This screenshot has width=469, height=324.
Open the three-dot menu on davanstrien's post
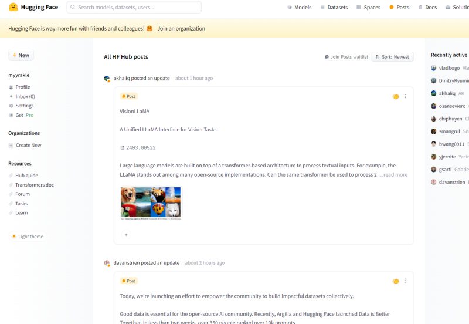[x=405, y=281]
